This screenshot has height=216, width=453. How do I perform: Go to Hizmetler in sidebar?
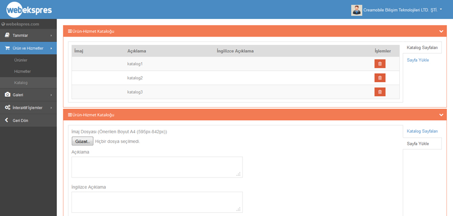point(22,72)
